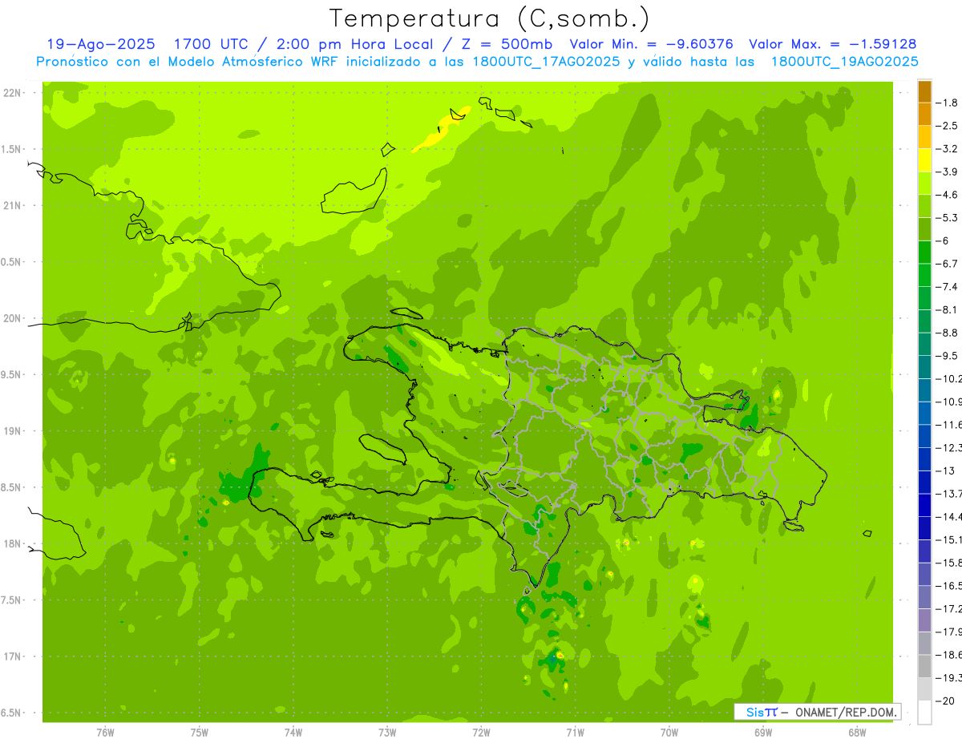Click the '20N' latitude axis label
962x743 pixels.
click(13, 318)
